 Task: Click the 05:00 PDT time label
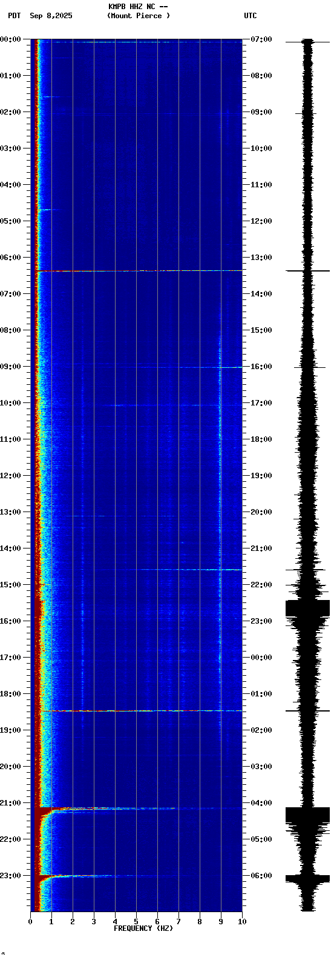click(x=10, y=221)
